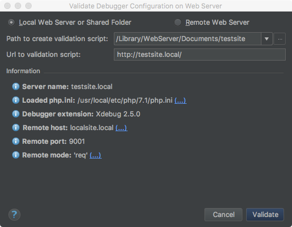Screen dimensions: 292x227
Task: Open help with the question mark icon
Action: [14, 214]
